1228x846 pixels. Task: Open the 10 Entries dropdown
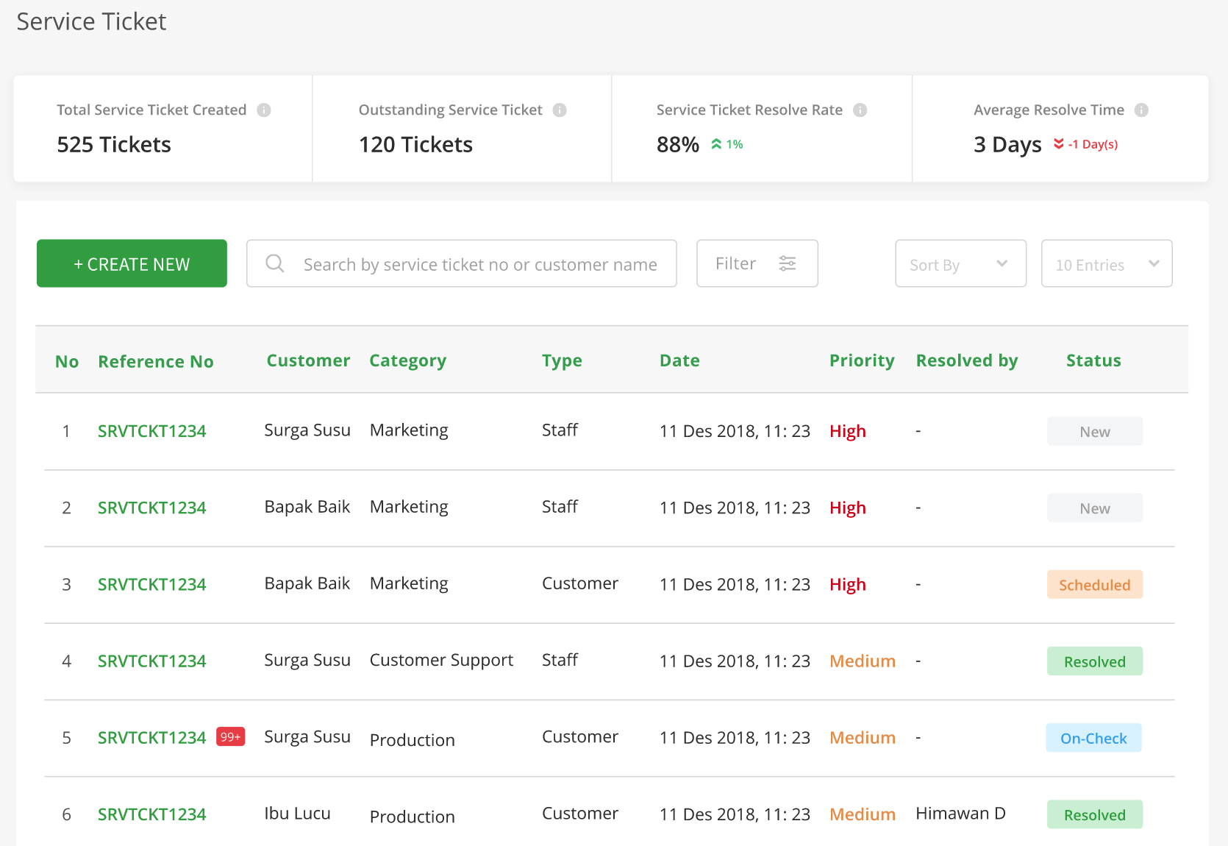[x=1107, y=263]
